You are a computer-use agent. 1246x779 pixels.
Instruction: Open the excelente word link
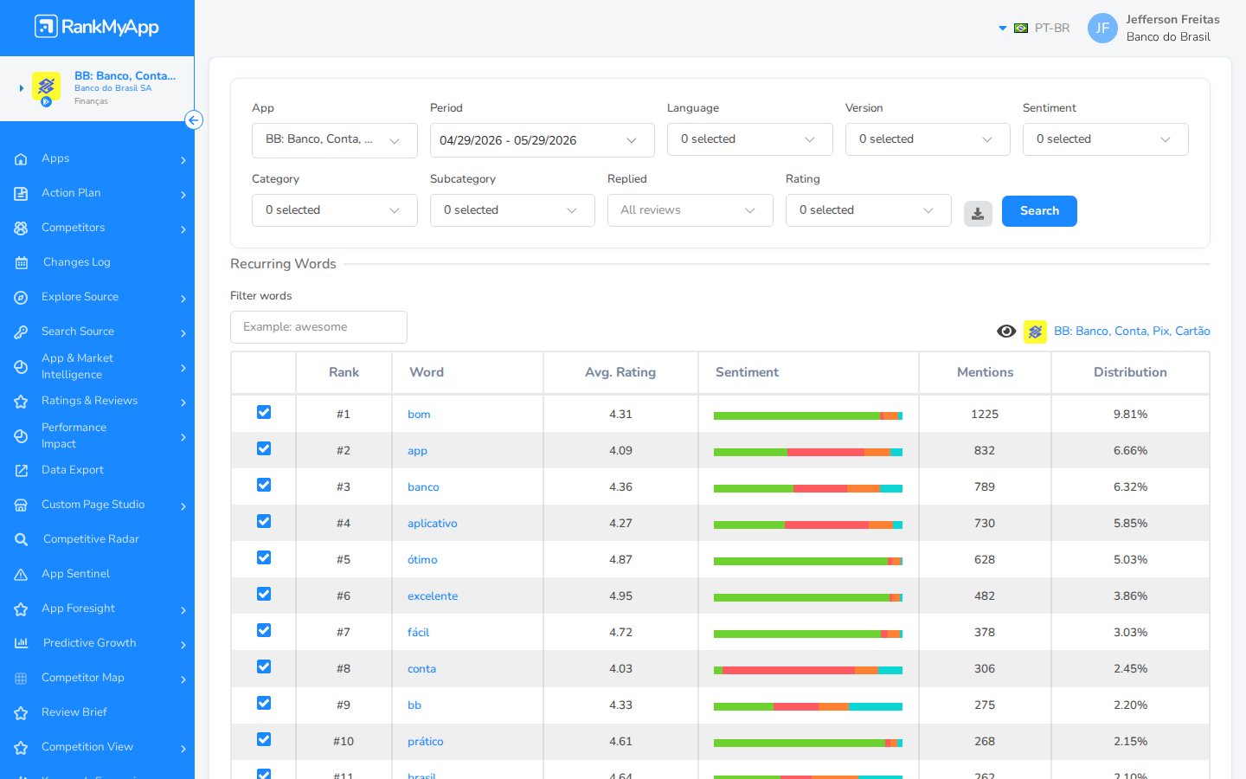[433, 596]
